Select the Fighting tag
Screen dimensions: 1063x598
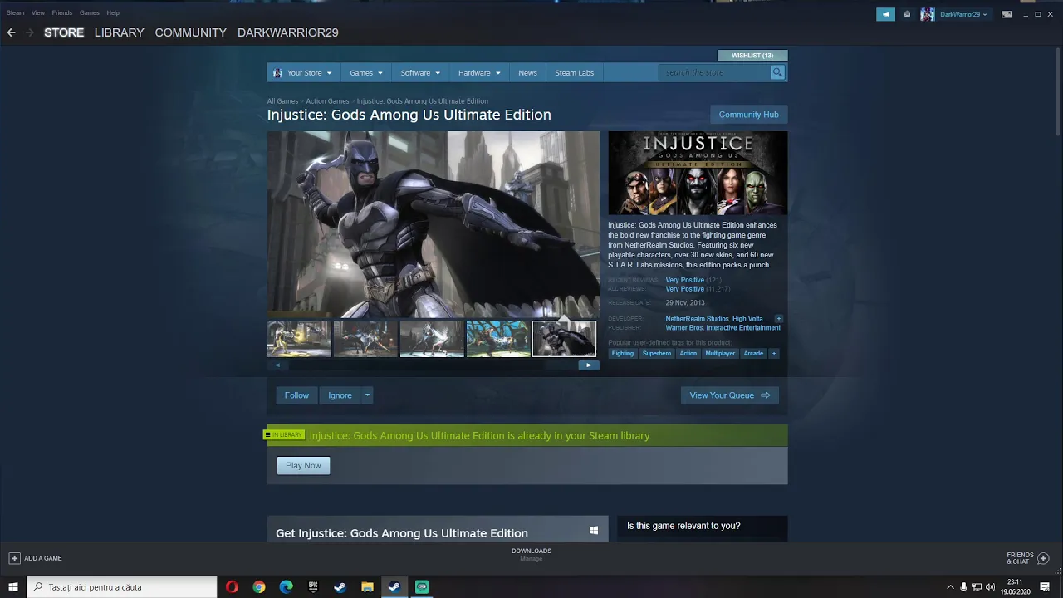(x=623, y=354)
